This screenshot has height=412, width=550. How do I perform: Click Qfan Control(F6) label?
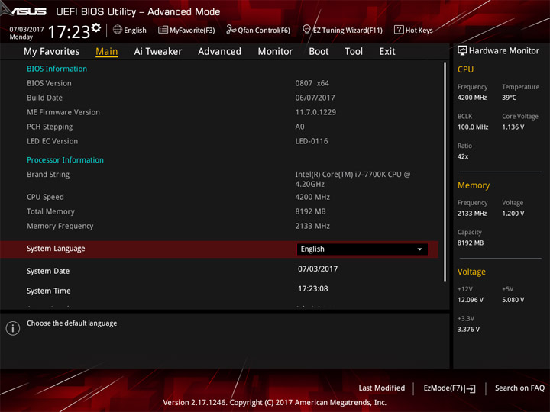pyautogui.click(x=264, y=31)
